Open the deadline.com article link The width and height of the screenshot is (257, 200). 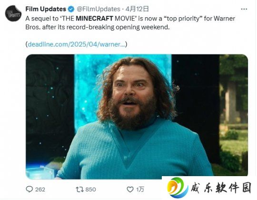pos(76,44)
